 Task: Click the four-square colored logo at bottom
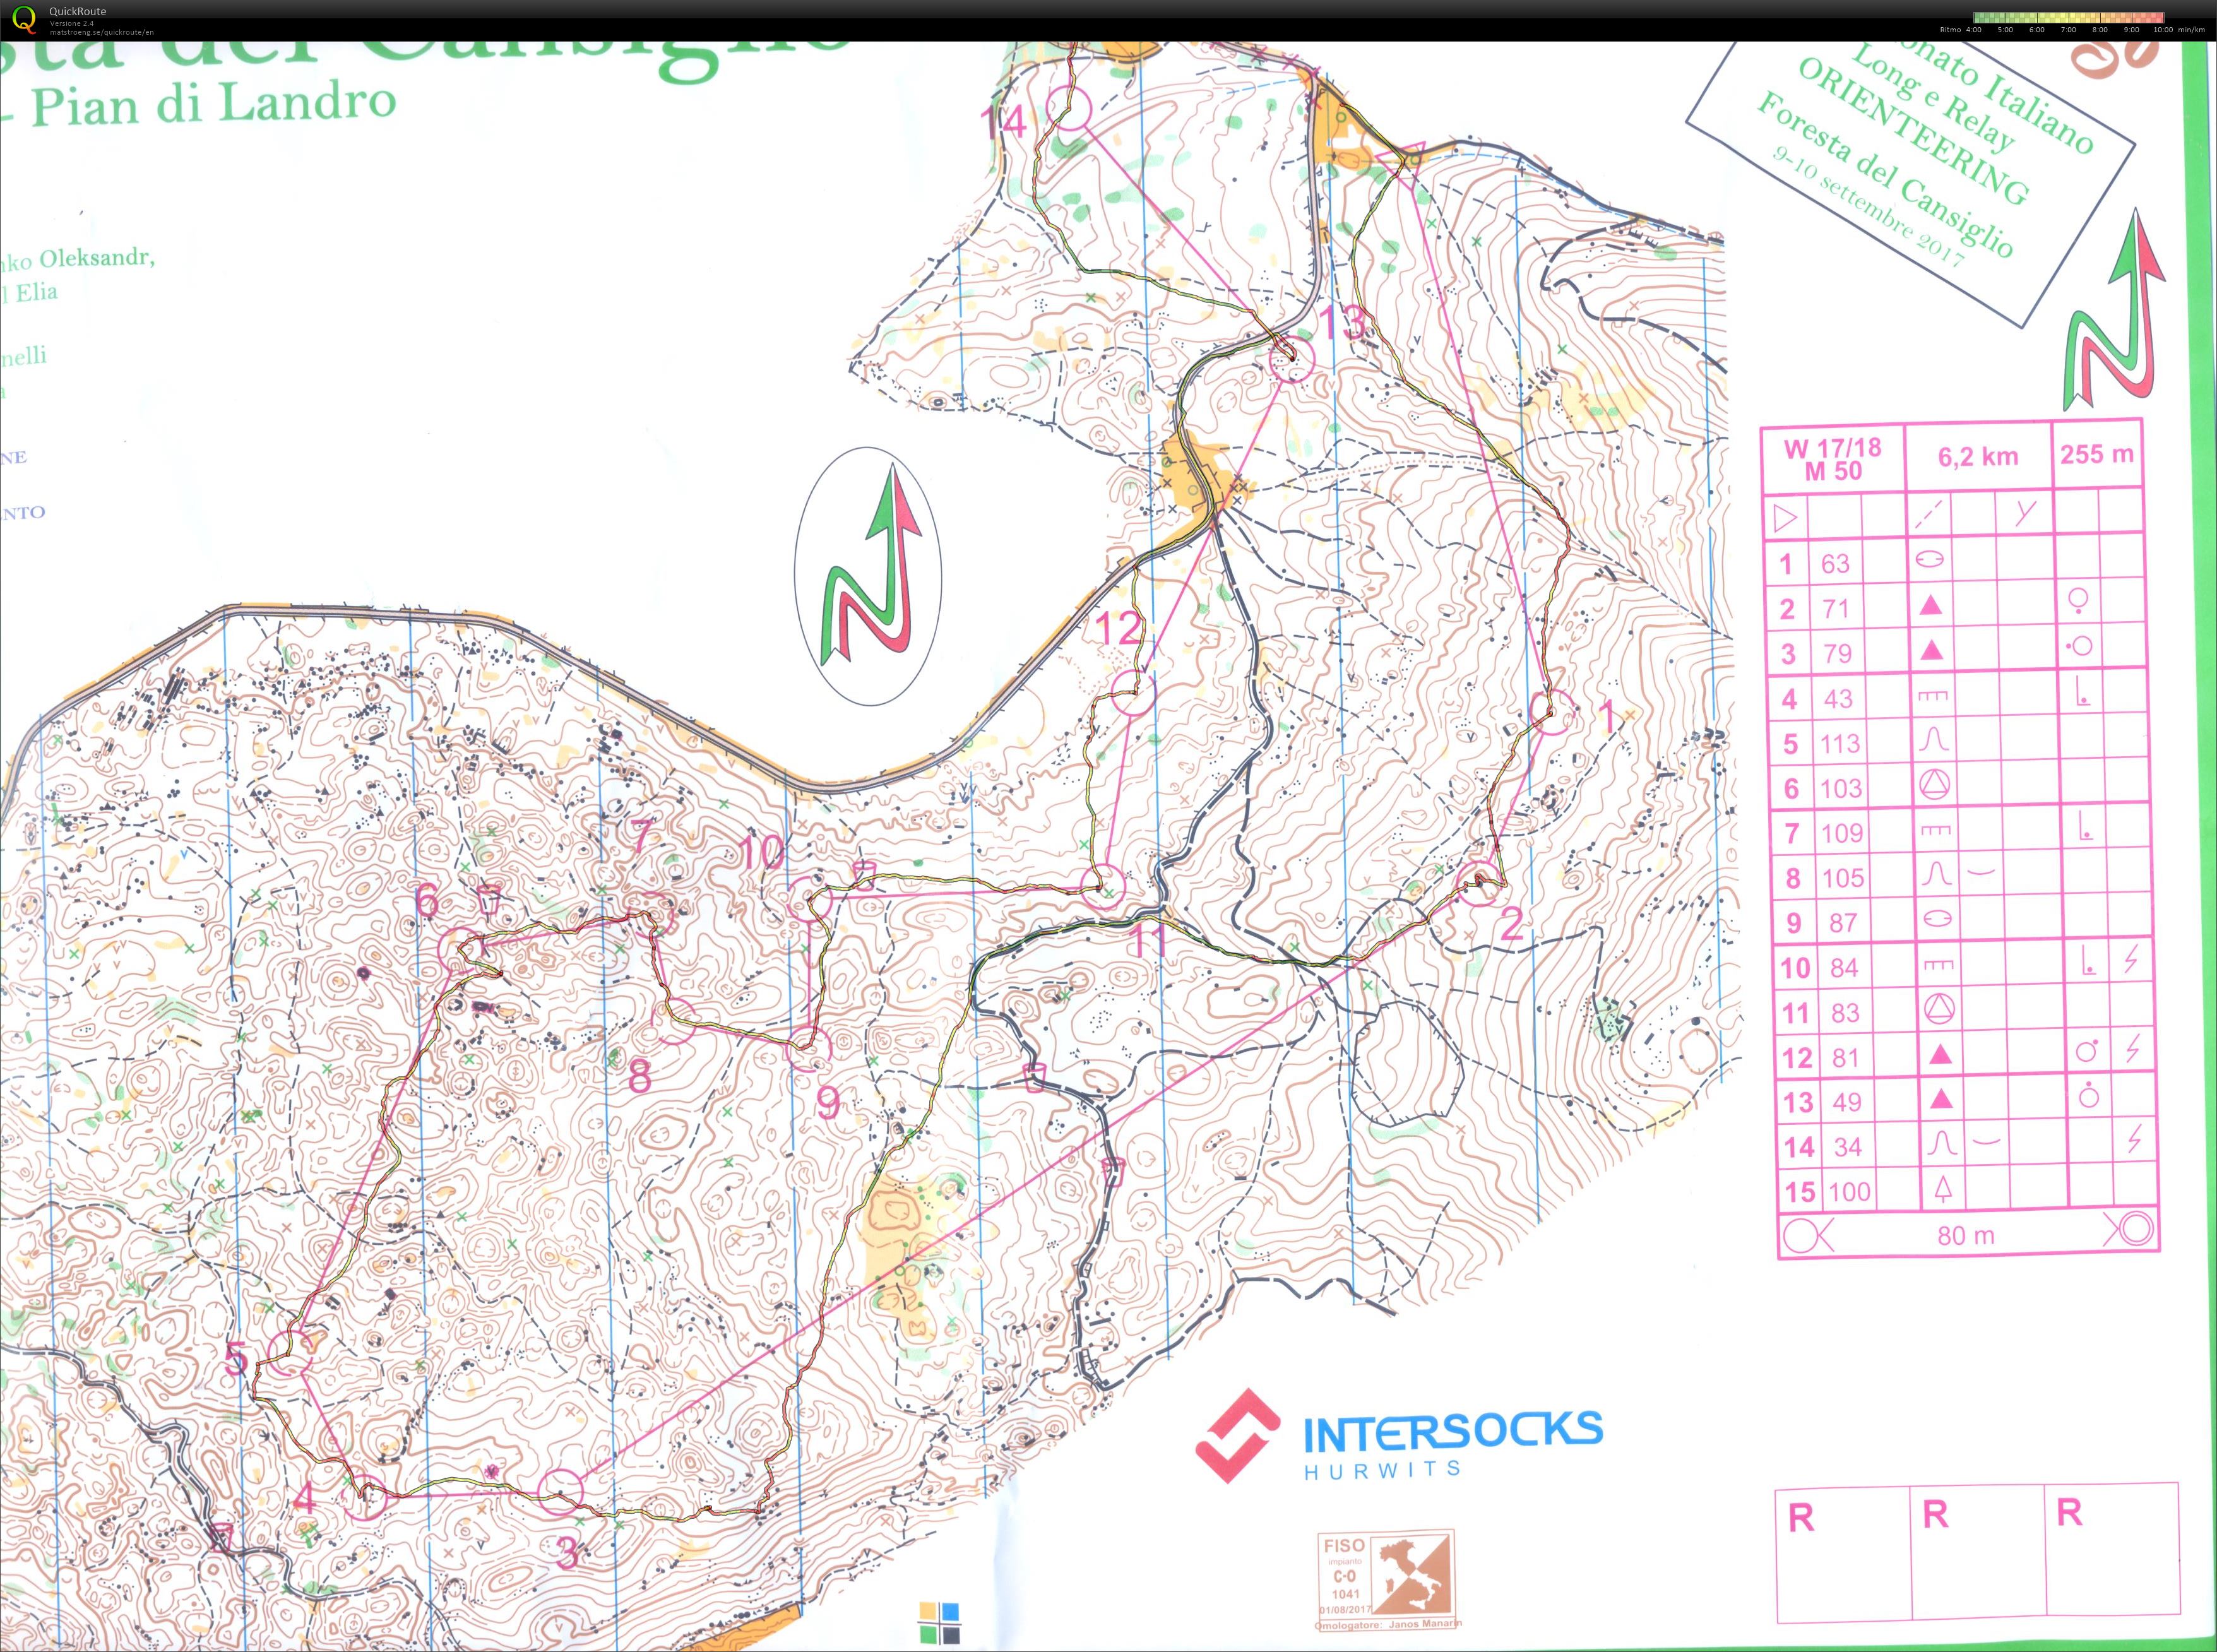tap(939, 1623)
